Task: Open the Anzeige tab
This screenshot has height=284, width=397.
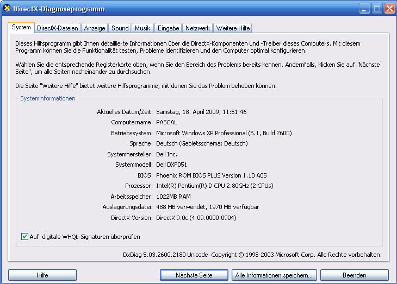Action: 95,28
